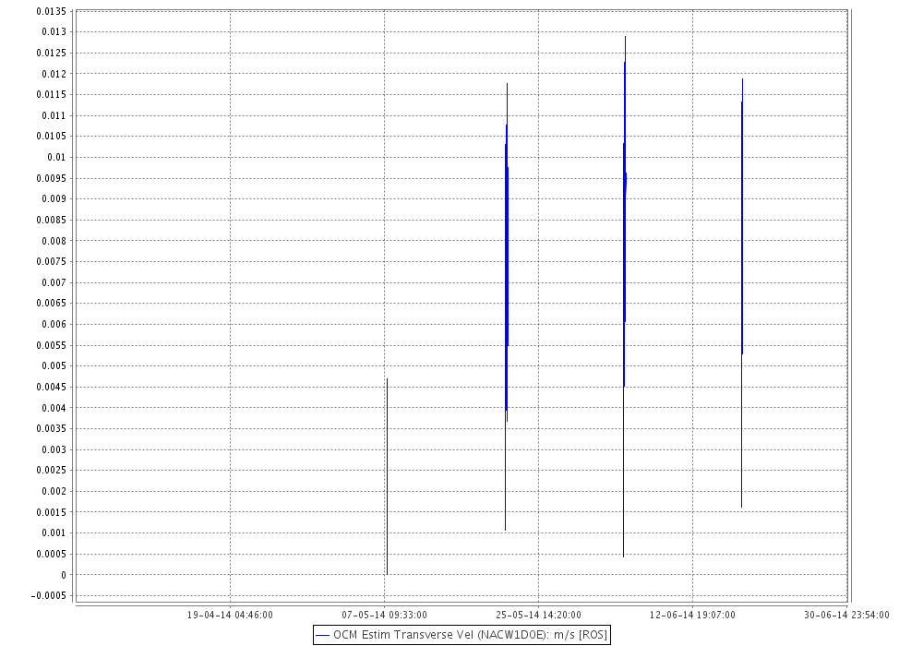The width and height of the screenshot is (923, 646).
Task: Click the 0.0115 y-axis label
Action: point(51,95)
